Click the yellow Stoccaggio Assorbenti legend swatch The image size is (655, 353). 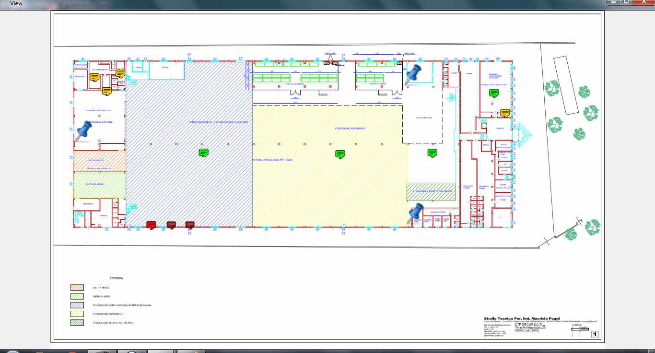pyautogui.click(x=77, y=314)
